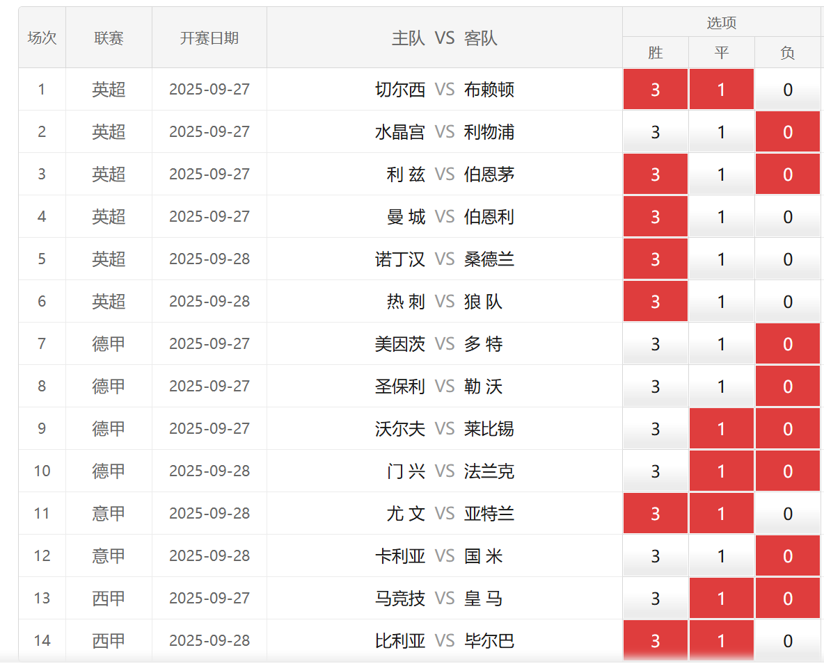Deselect 负 (0) for 门兴 VS 法兰克

coord(787,471)
